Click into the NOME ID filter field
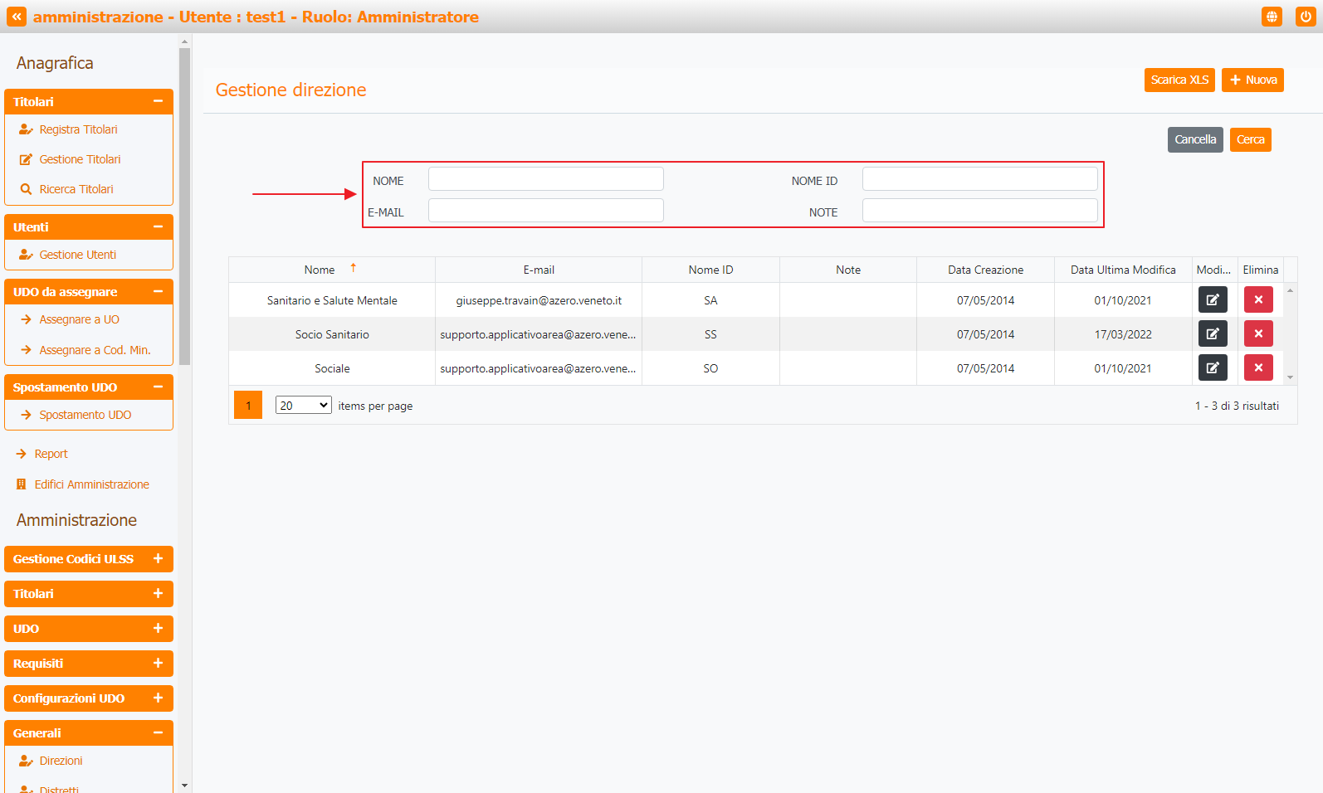 click(x=979, y=179)
